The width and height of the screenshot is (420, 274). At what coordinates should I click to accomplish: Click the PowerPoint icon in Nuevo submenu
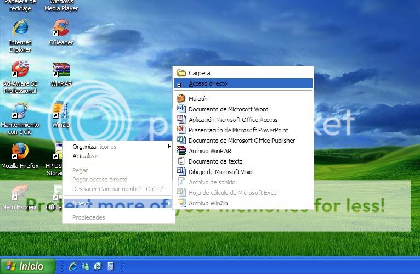[181, 130]
